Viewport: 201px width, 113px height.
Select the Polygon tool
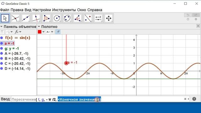[46, 18]
